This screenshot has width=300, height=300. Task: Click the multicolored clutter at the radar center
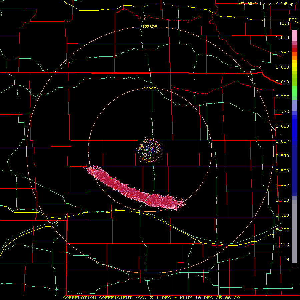[x=150, y=150]
